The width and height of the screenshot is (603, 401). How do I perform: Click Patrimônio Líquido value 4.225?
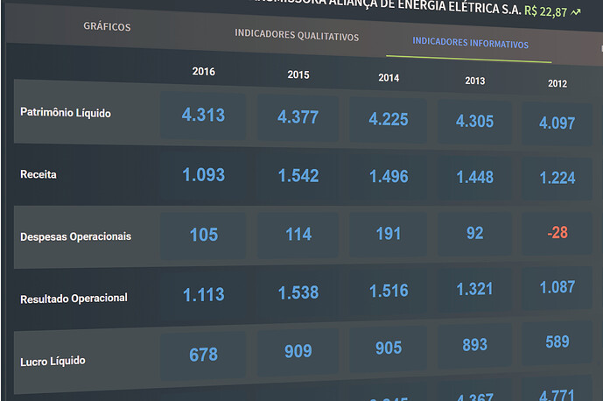pyautogui.click(x=389, y=119)
